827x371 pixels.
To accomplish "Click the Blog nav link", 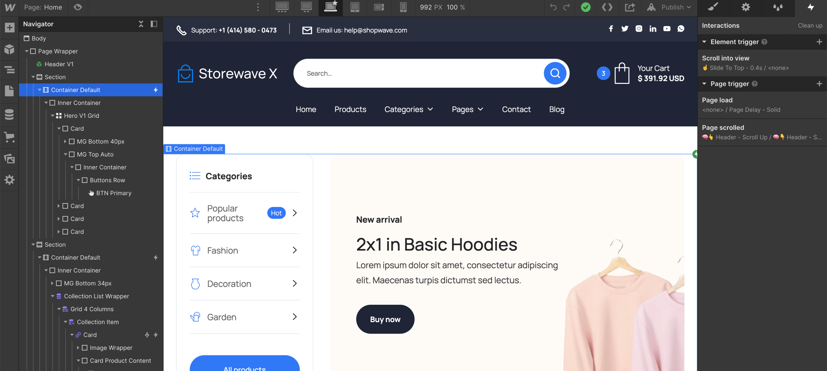I will point(556,109).
